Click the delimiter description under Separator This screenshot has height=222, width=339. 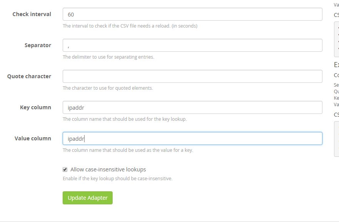(108, 57)
